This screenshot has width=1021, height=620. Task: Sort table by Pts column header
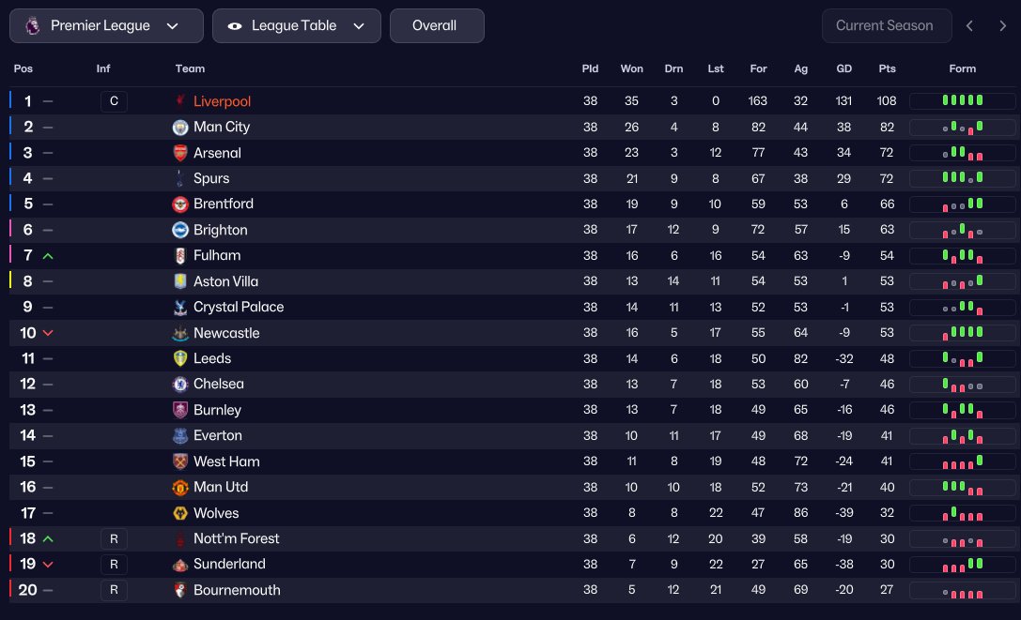tap(887, 68)
